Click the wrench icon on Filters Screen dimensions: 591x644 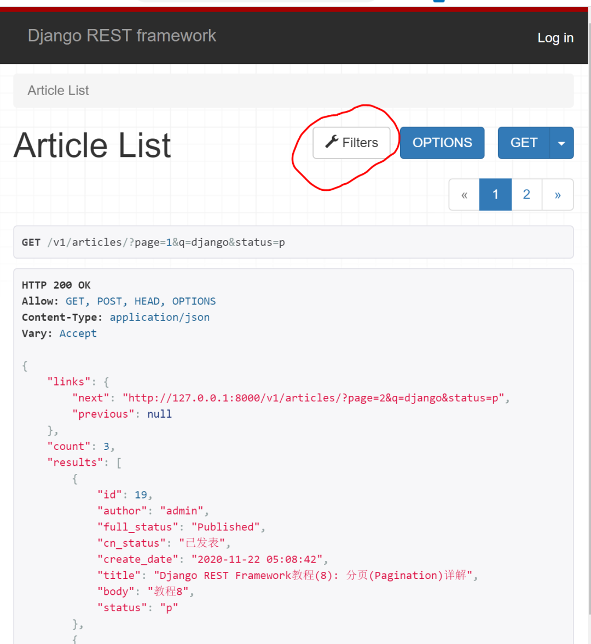click(332, 142)
